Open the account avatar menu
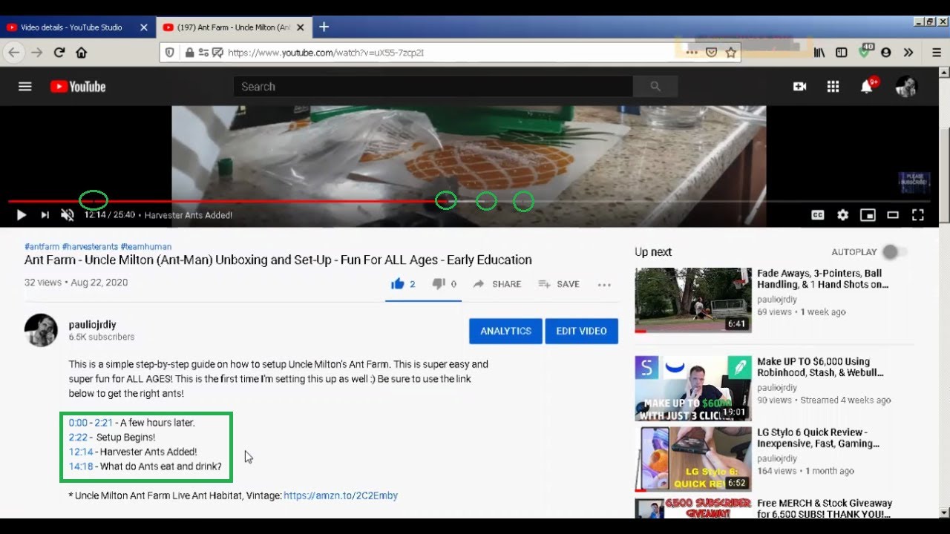This screenshot has width=950, height=534. coord(906,87)
